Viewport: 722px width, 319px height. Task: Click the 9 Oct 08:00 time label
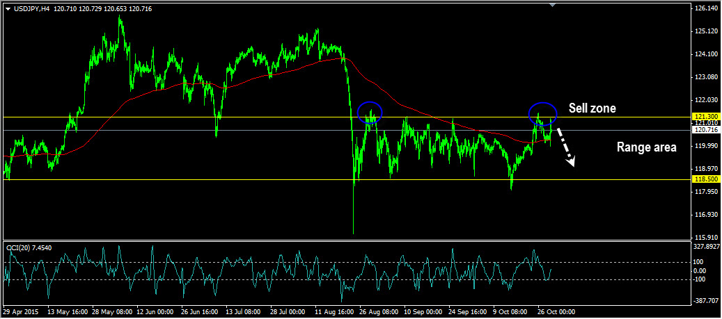[x=512, y=311]
